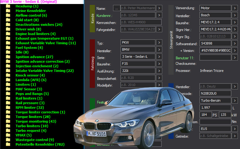The image size is (240, 149).
Task: Open the Lambda (AFR) (6) folder icon
Action: tap(8, 80)
